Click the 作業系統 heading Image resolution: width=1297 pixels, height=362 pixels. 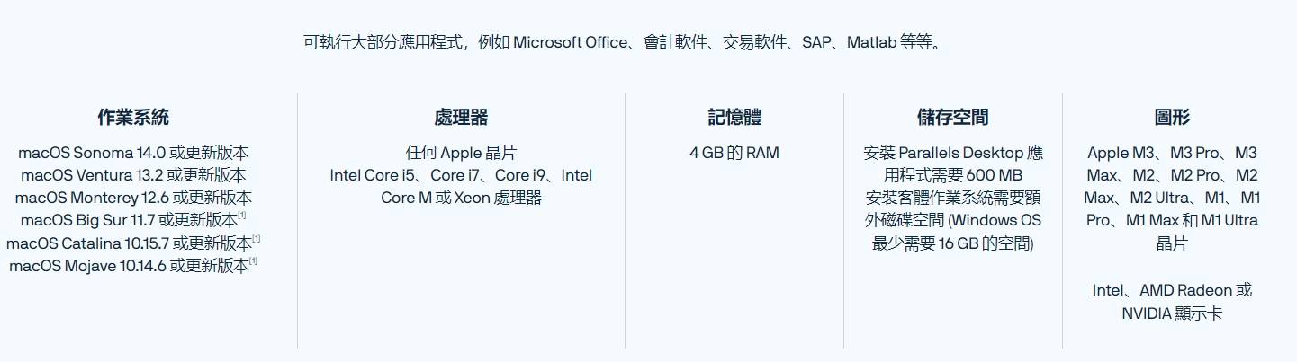click(133, 117)
